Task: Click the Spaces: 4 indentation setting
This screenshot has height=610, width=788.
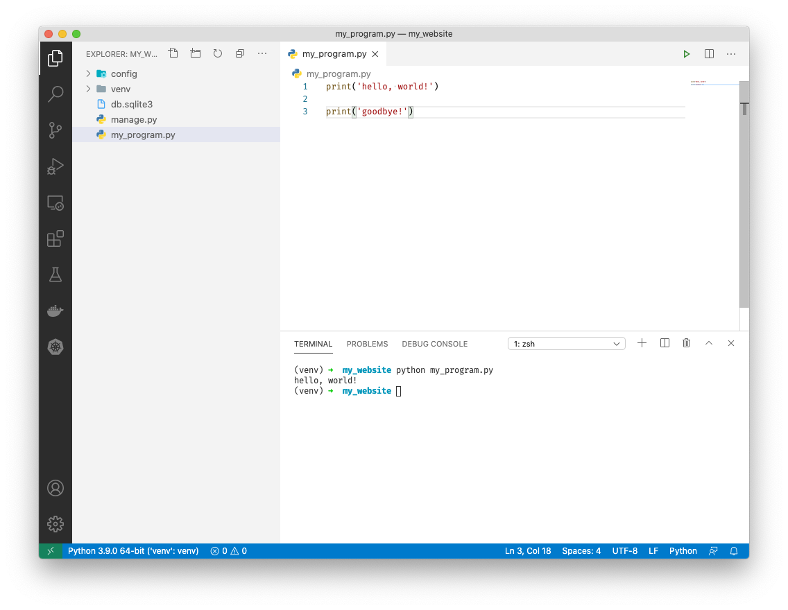Action: 581,551
